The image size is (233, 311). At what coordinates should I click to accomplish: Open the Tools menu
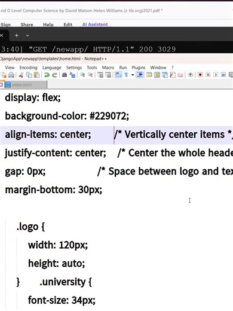click(92, 68)
